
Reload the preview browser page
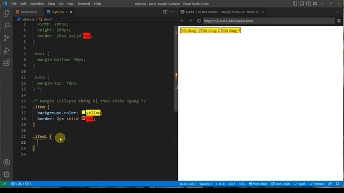click(x=199, y=21)
